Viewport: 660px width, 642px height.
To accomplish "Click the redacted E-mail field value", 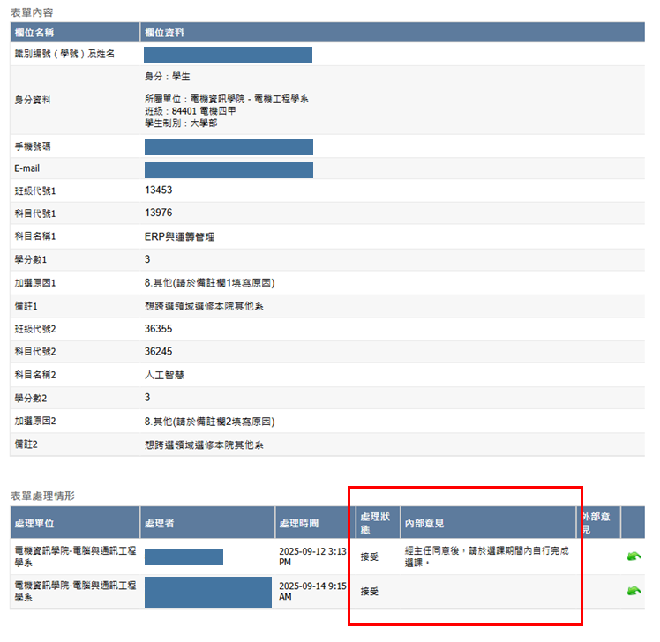I will point(229,169).
